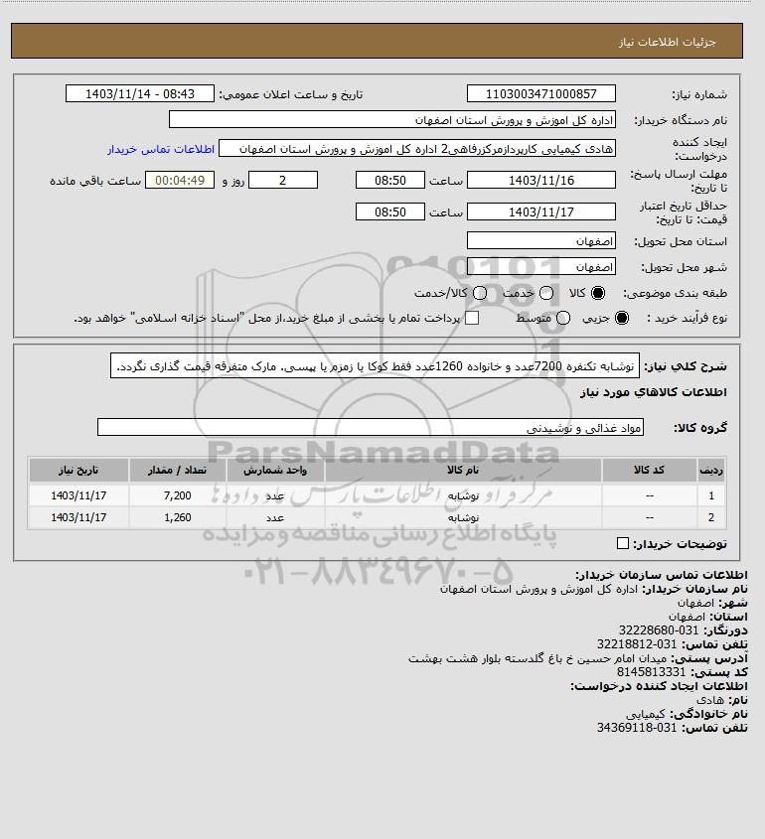Click the postal address میدان امام حسین
765x839 pixels.
click(537, 658)
